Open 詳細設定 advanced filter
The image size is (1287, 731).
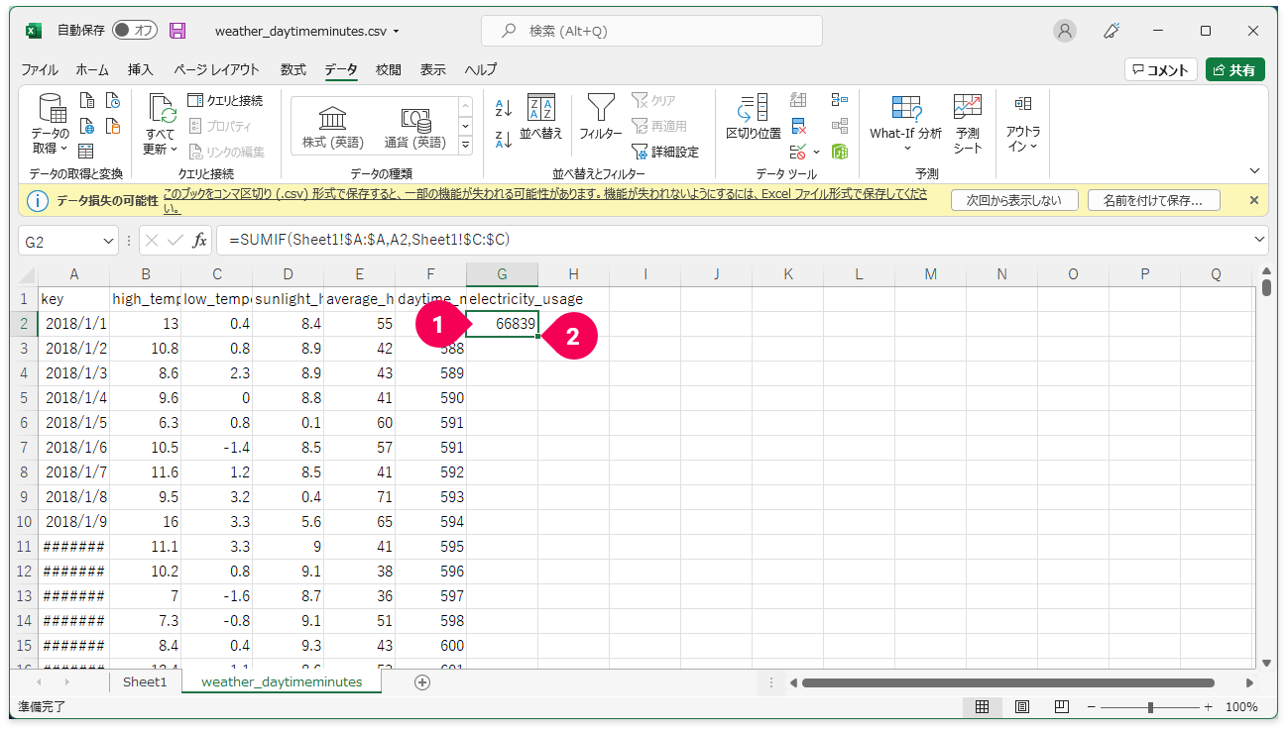coord(665,152)
